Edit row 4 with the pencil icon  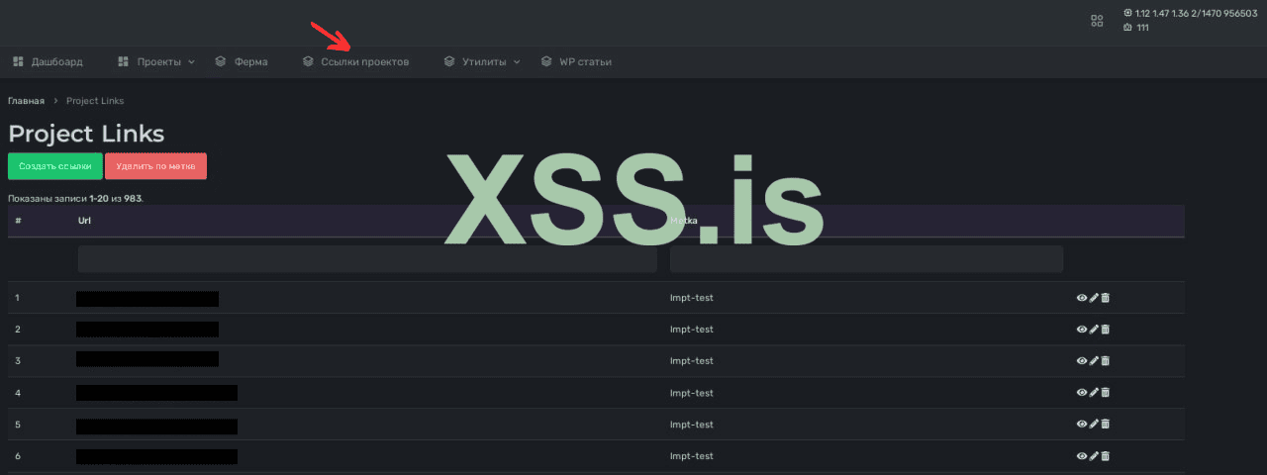tap(1094, 393)
